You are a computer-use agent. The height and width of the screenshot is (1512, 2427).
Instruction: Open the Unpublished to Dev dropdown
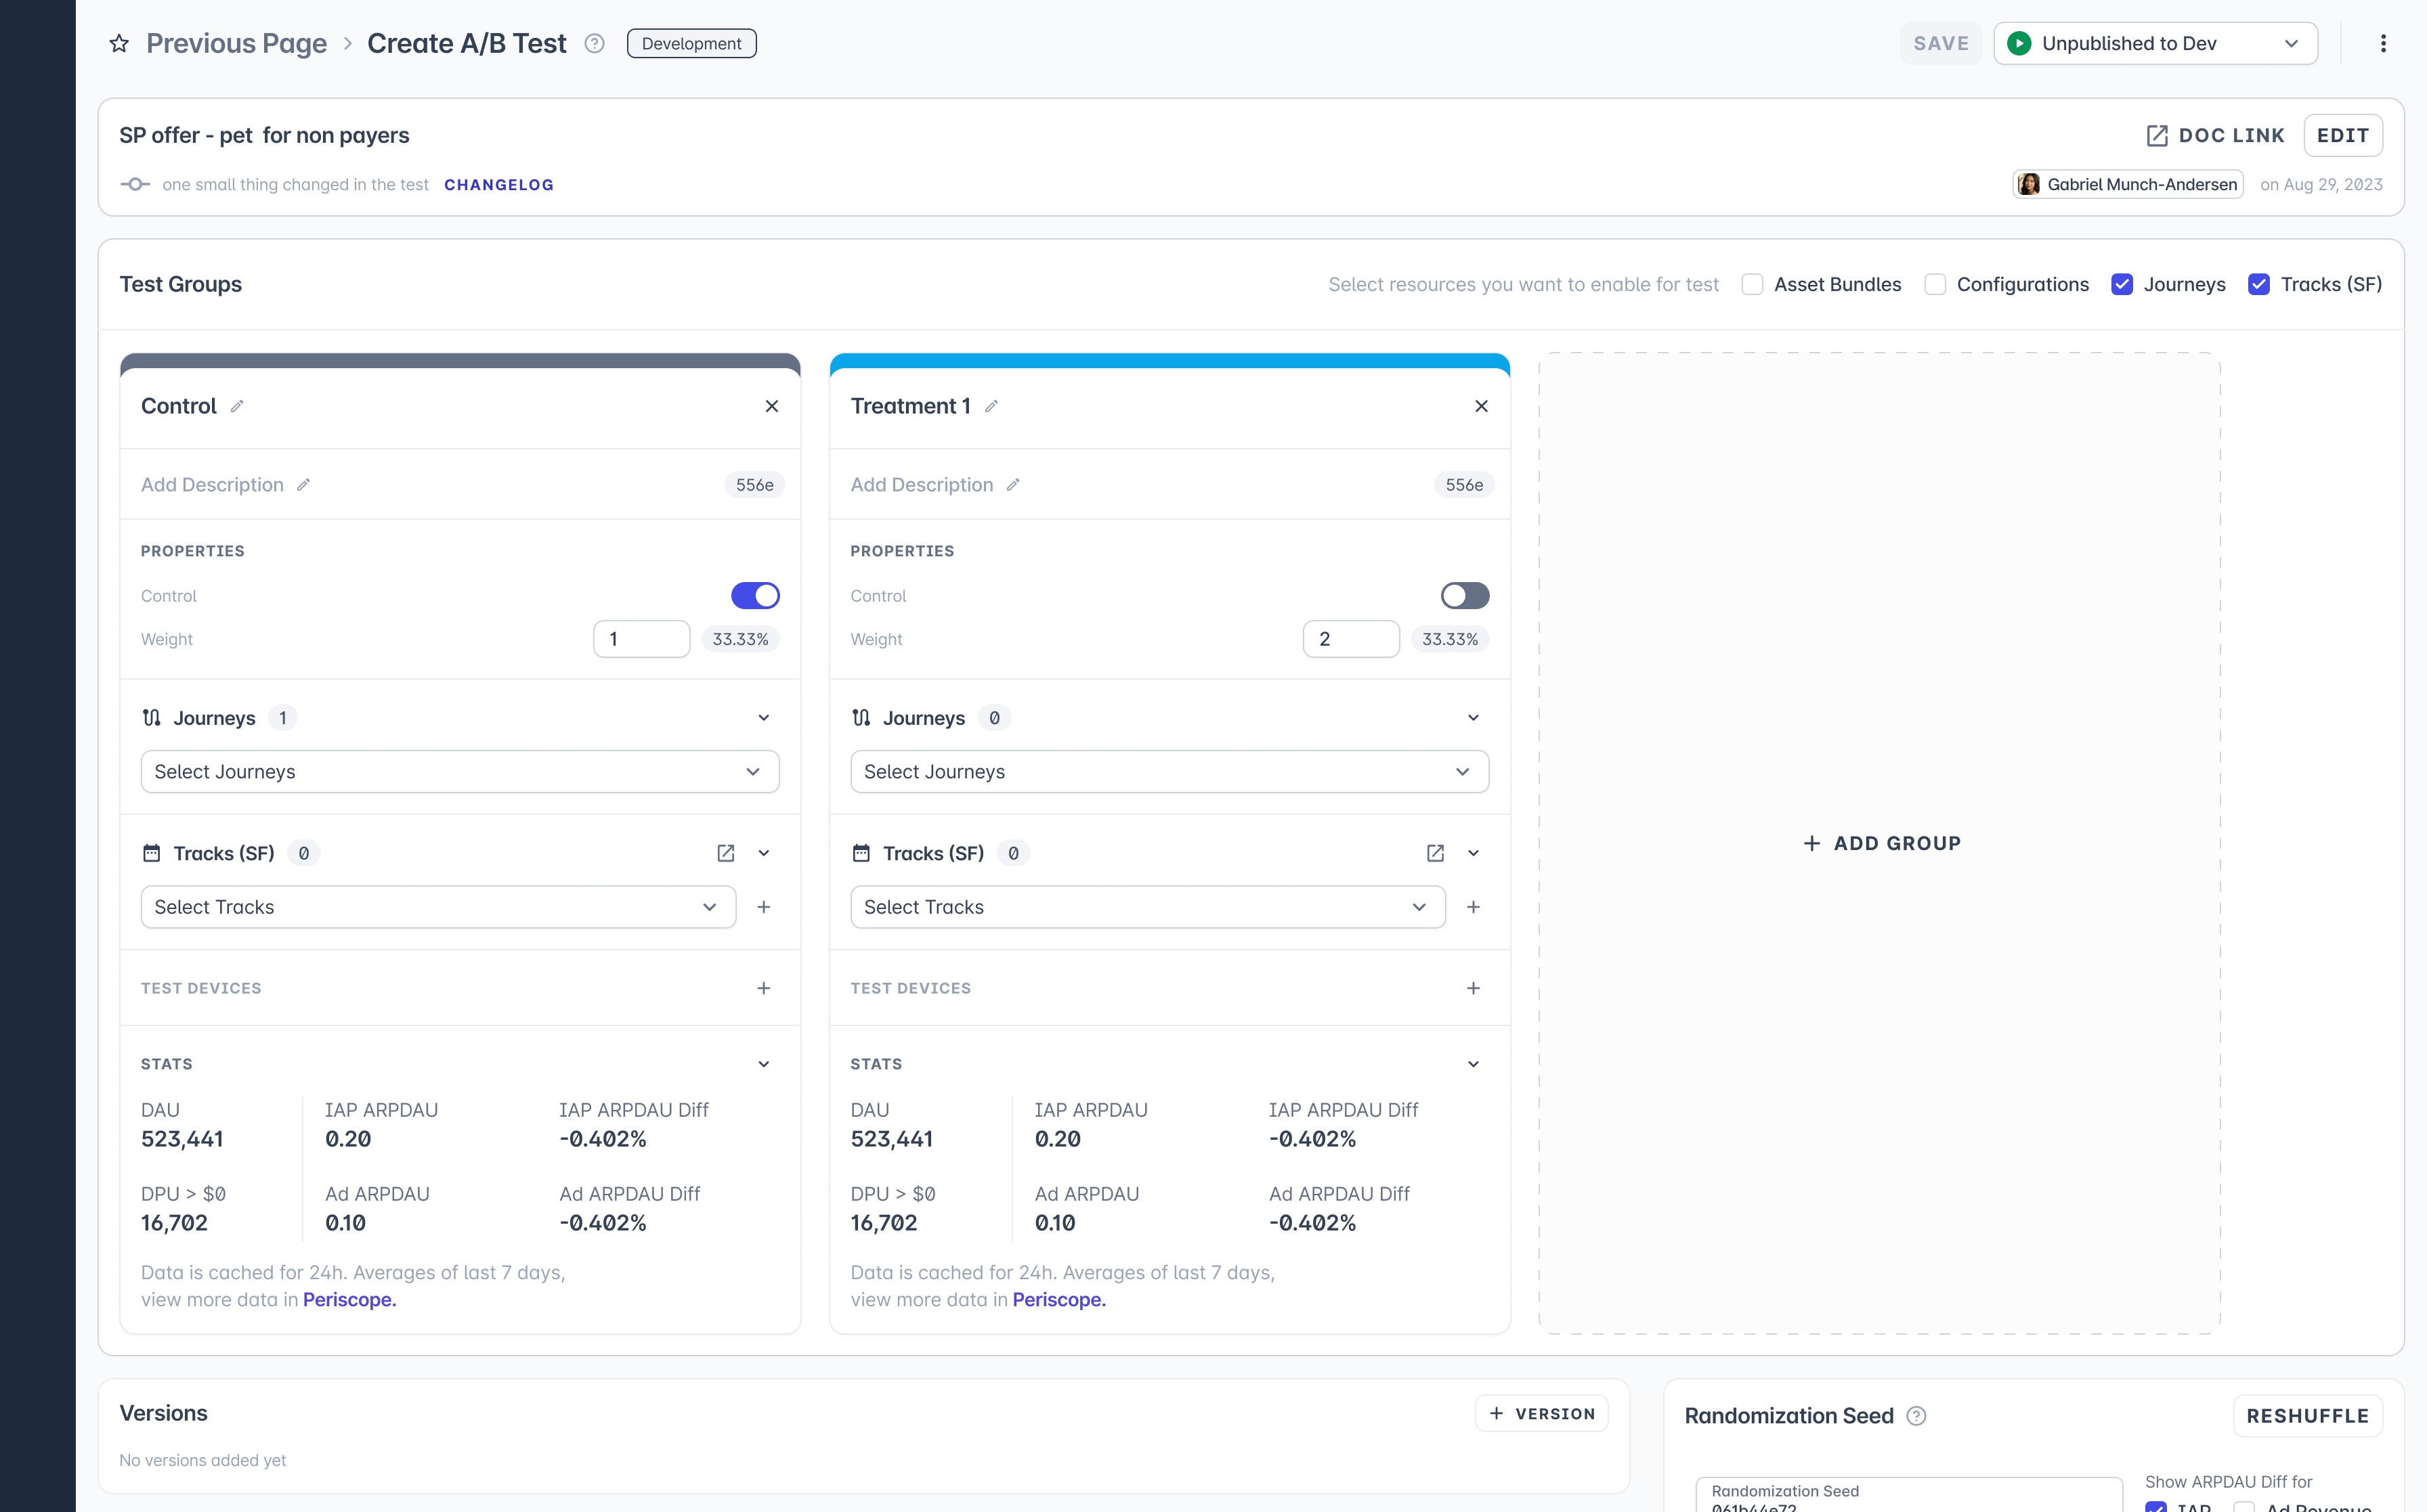tap(2155, 44)
